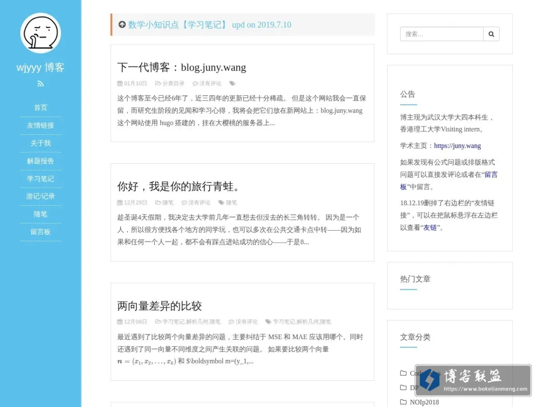Click tags icon on the 两向量差异 post
Viewport: 542px width, 407px height.
coord(268,322)
